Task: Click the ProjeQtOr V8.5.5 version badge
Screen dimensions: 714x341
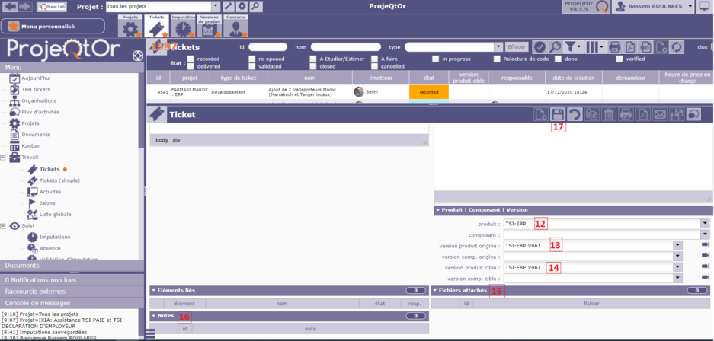Action: click(585, 6)
